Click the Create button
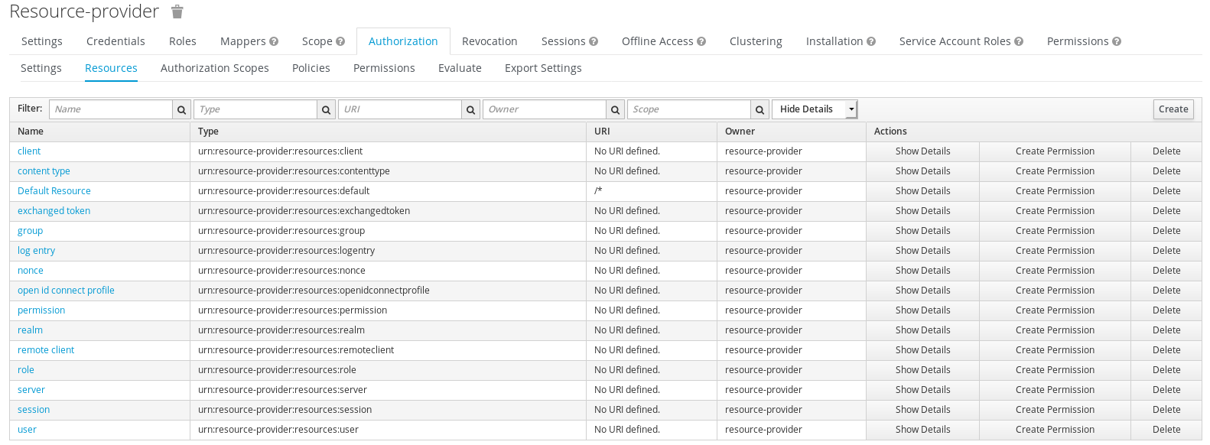Screen dimensions: 1210x445 tap(1173, 109)
